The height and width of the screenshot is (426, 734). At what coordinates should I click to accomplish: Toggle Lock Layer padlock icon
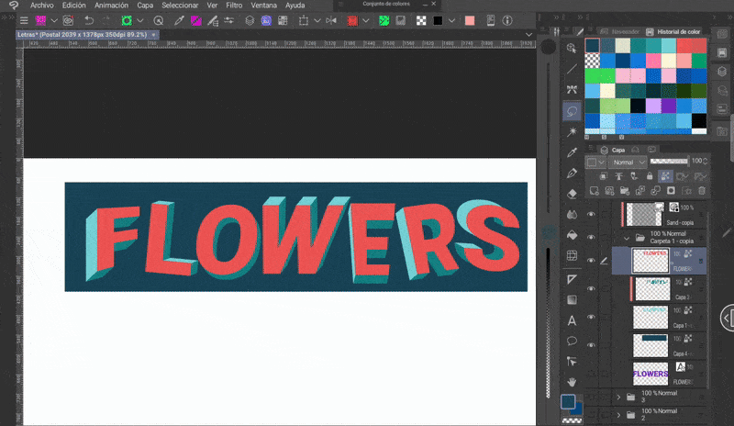pyautogui.click(x=650, y=176)
